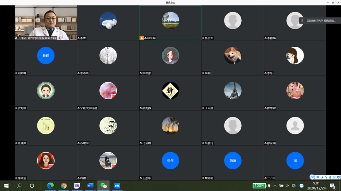
Task: Click the Windows Start button
Action: (x=6, y=186)
